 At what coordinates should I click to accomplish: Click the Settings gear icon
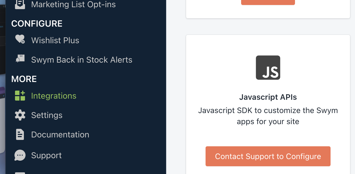pos(20,115)
